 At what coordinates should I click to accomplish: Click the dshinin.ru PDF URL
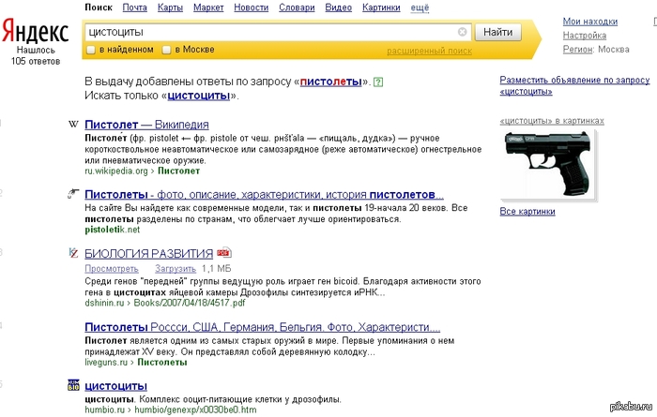(164, 303)
